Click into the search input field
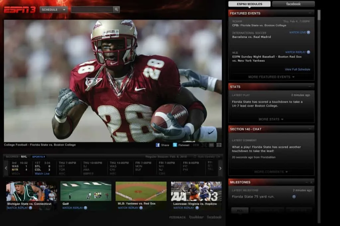The image size is (340, 226). (92, 10)
